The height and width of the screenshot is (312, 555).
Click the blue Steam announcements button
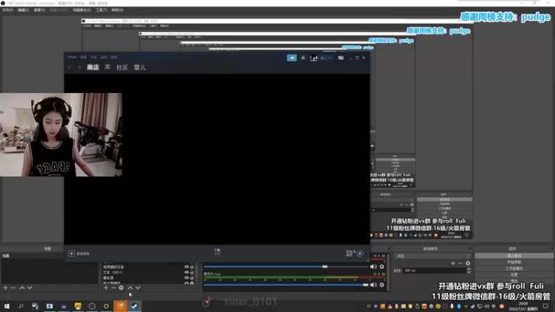291,58
